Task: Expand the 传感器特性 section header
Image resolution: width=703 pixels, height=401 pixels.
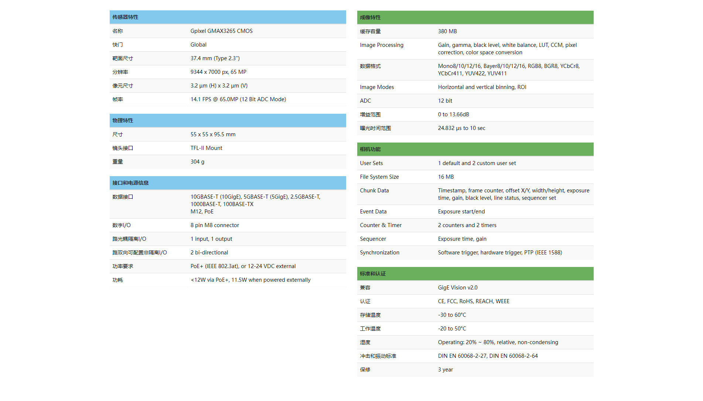Action: coord(228,17)
